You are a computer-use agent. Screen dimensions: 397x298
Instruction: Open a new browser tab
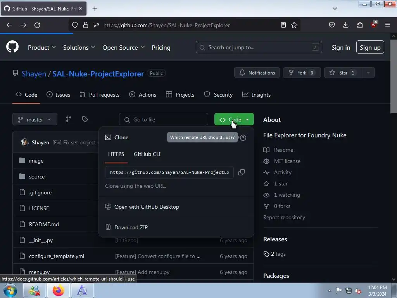(x=95, y=9)
